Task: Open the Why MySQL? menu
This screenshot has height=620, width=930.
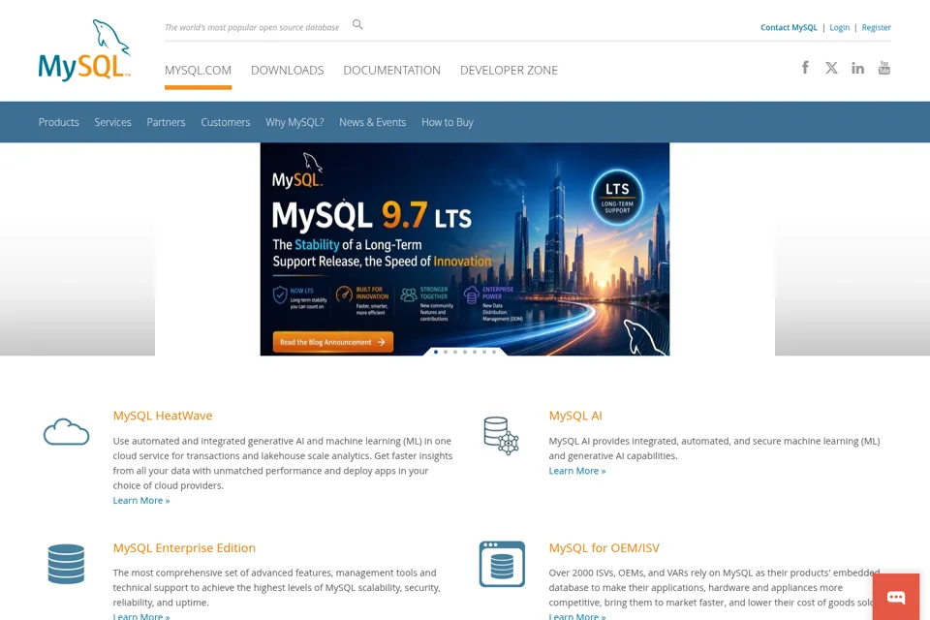Action: coord(294,122)
